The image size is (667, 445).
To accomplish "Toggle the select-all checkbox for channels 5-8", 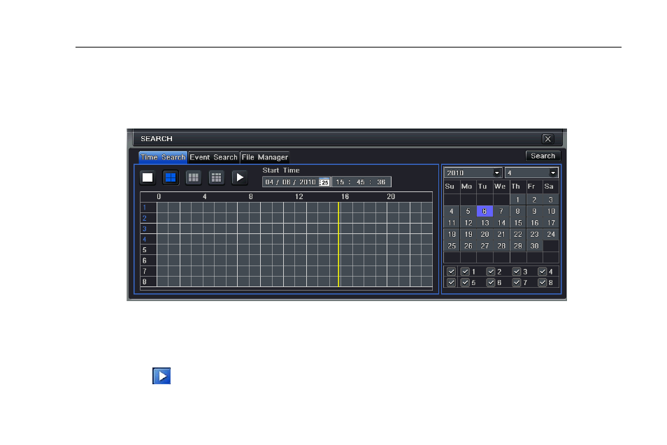I will coord(452,282).
